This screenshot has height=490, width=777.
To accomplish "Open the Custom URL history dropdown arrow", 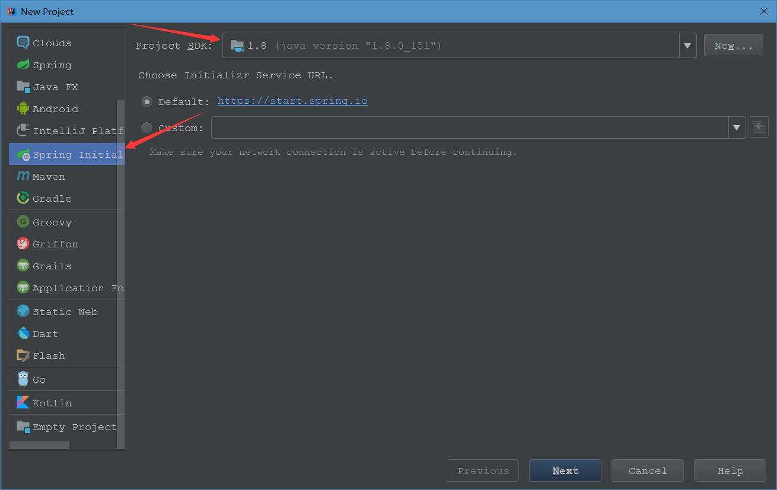I will coord(737,128).
